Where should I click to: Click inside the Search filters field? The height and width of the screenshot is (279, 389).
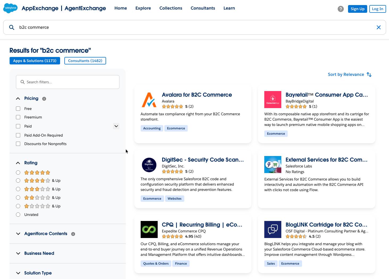67,82
